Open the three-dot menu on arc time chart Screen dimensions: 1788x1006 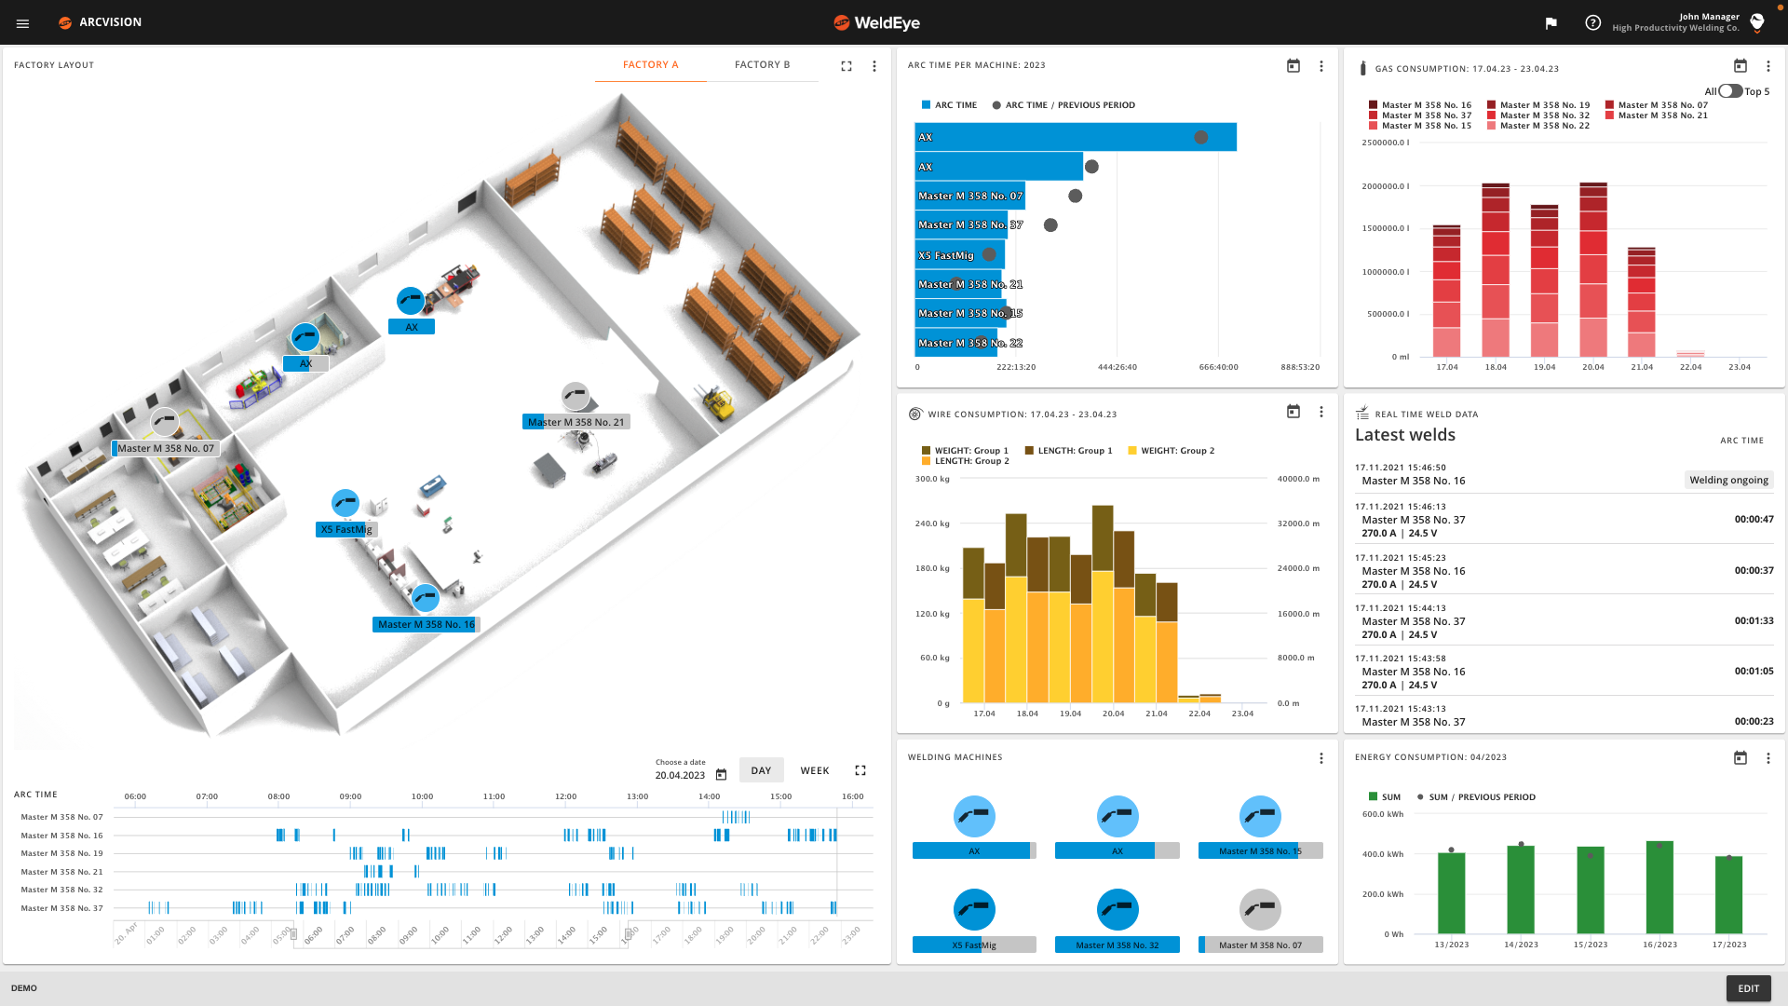coord(1321,66)
